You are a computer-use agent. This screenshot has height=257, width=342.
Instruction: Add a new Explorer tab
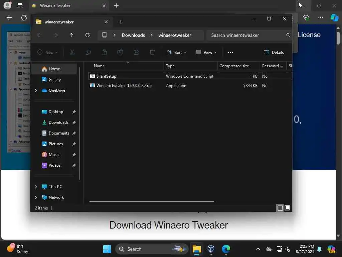(x=121, y=22)
